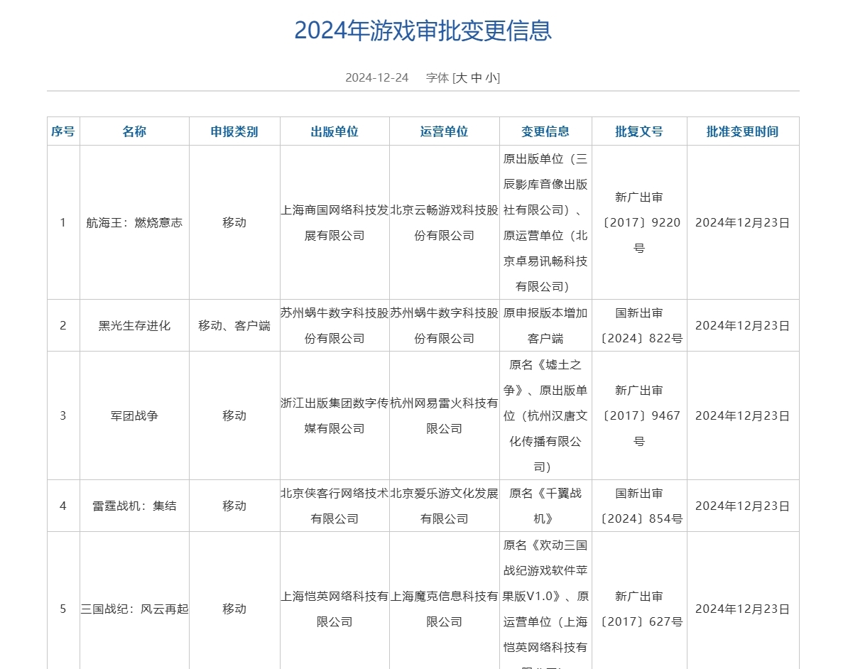This screenshot has width=848, height=669.
Task: Click the approval number 新广出审〔2017〕9220号
Action: pyautogui.click(x=639, y=223)
